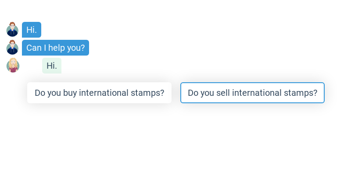Click the glasses-wearing avatar at the top
The height and width of the screenshot is (175, 351).
13,30
